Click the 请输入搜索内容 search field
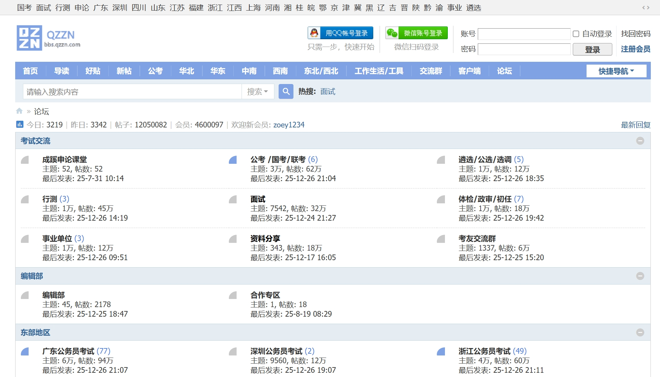The image size is (660, 377). [132, 92]
